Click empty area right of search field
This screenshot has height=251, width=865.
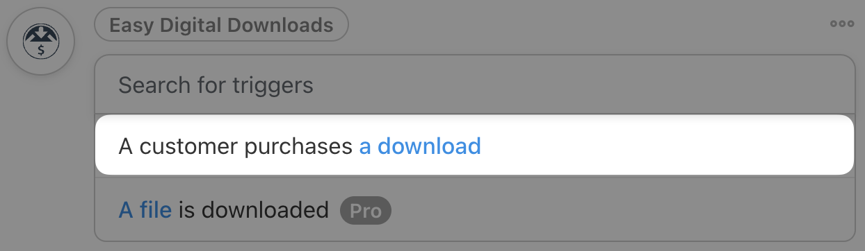pyautogui.click(x=584, y=85)
